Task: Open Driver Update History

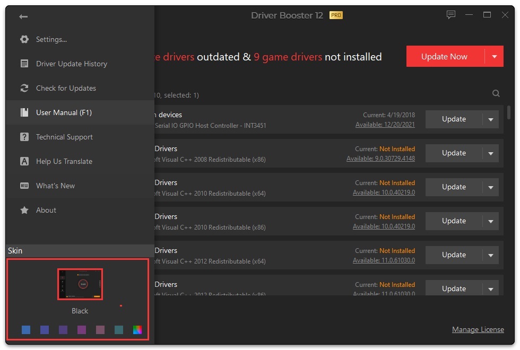Action: pyautogui.click(x=80, y=64)
